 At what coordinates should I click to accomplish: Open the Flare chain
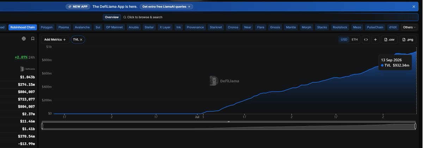pos(260,27)
